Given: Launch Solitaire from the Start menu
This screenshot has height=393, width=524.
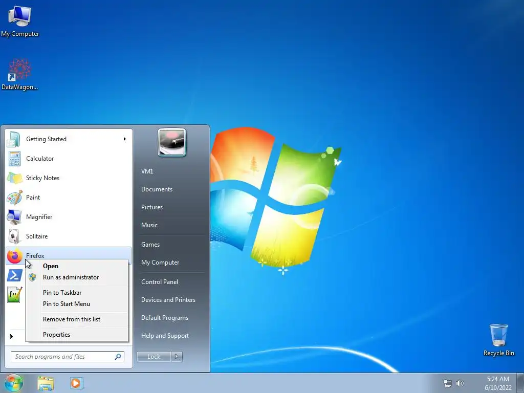Looking at the screenshot, I should click(69, 236).
